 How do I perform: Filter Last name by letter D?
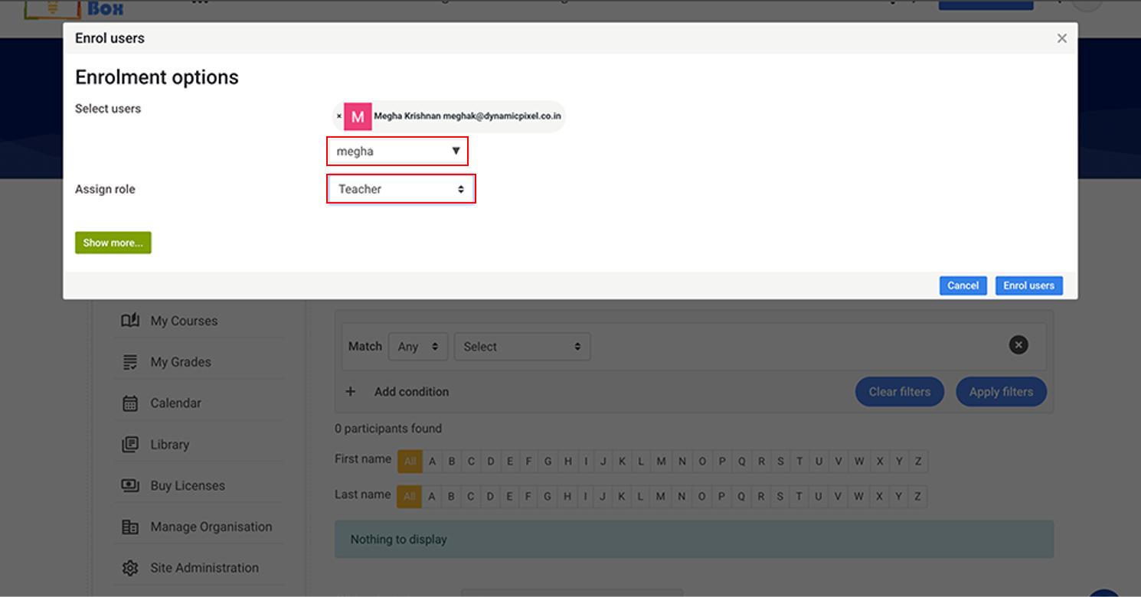491,497
